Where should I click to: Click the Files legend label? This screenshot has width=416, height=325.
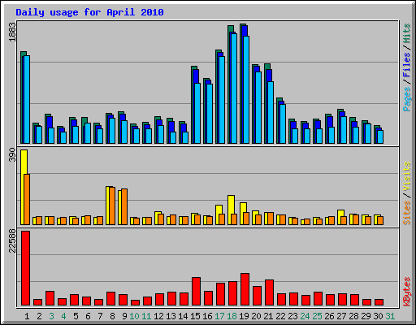click(x=406, y=65)
